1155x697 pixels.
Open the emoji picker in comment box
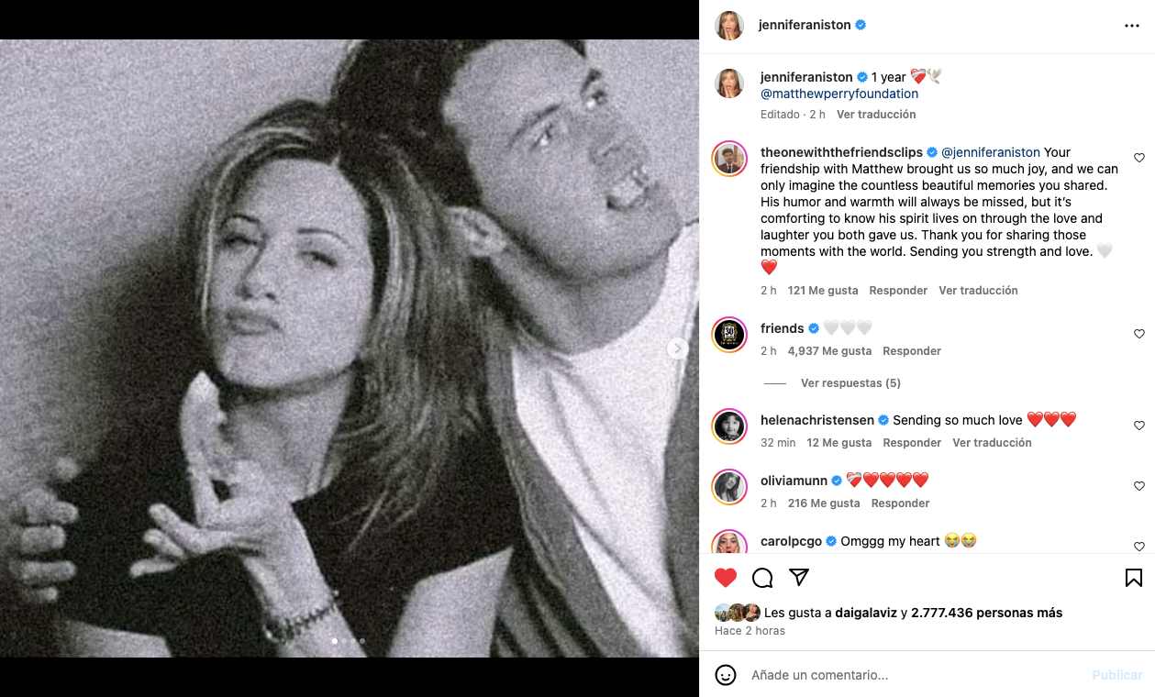point(726,675)
